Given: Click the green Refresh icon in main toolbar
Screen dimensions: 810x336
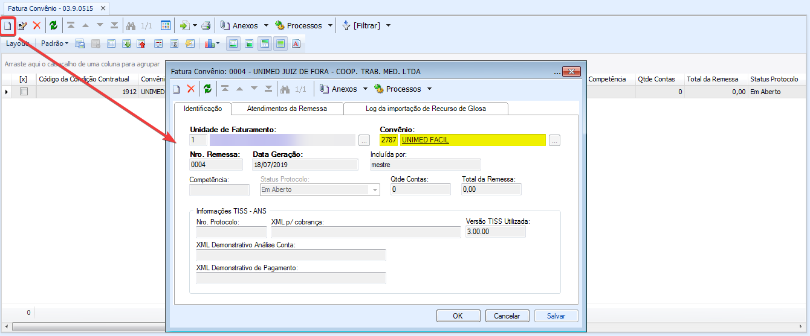Looking at the screenshot, I should [53, 26].
